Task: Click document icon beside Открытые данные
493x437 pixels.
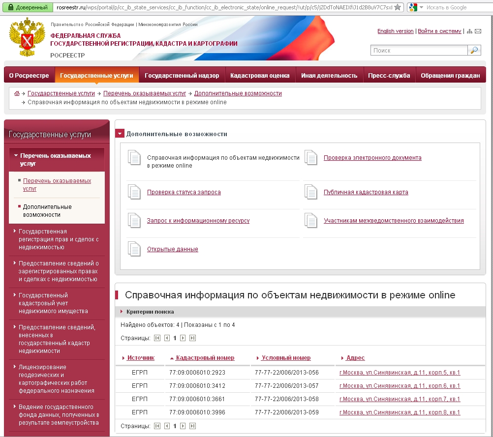Action: pos(134,249)
